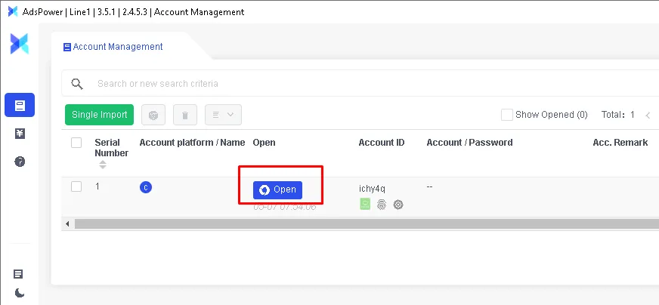Click the magnifier search icon
The height and width of the screenshot is (305, 659).
pyautogui.click(x=77, y=84)
